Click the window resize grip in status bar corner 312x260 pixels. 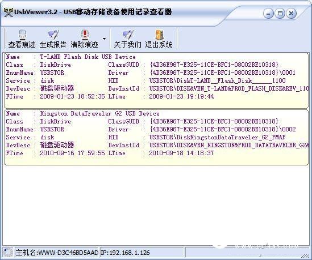point(305,256)
